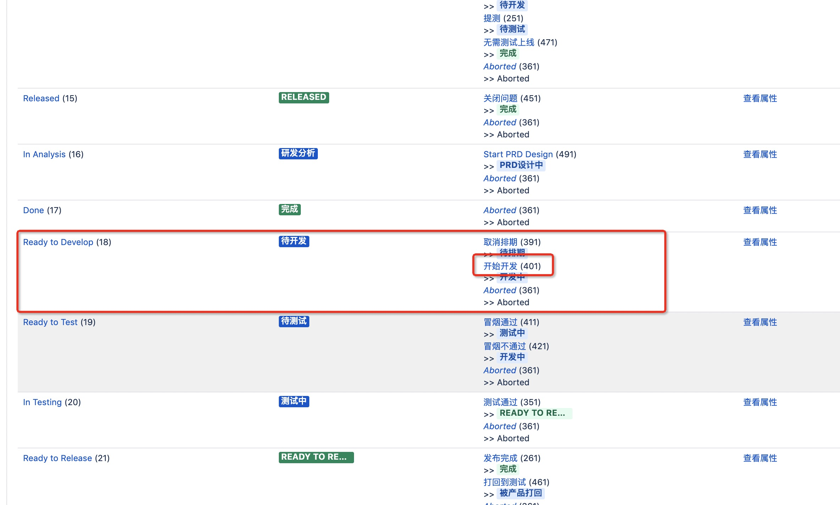Image resolution: width=840 pixels, height=505 pixels.
Task: Click the green RELEASED status badge
Action: click(304, 97)
